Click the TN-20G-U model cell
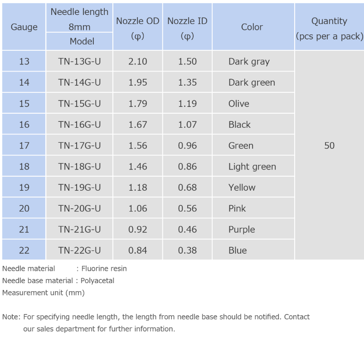The image size is (364, 337). point(79,208)
